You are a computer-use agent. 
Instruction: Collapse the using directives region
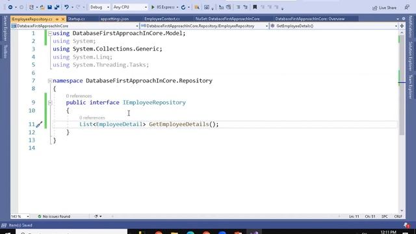point(50,33)
